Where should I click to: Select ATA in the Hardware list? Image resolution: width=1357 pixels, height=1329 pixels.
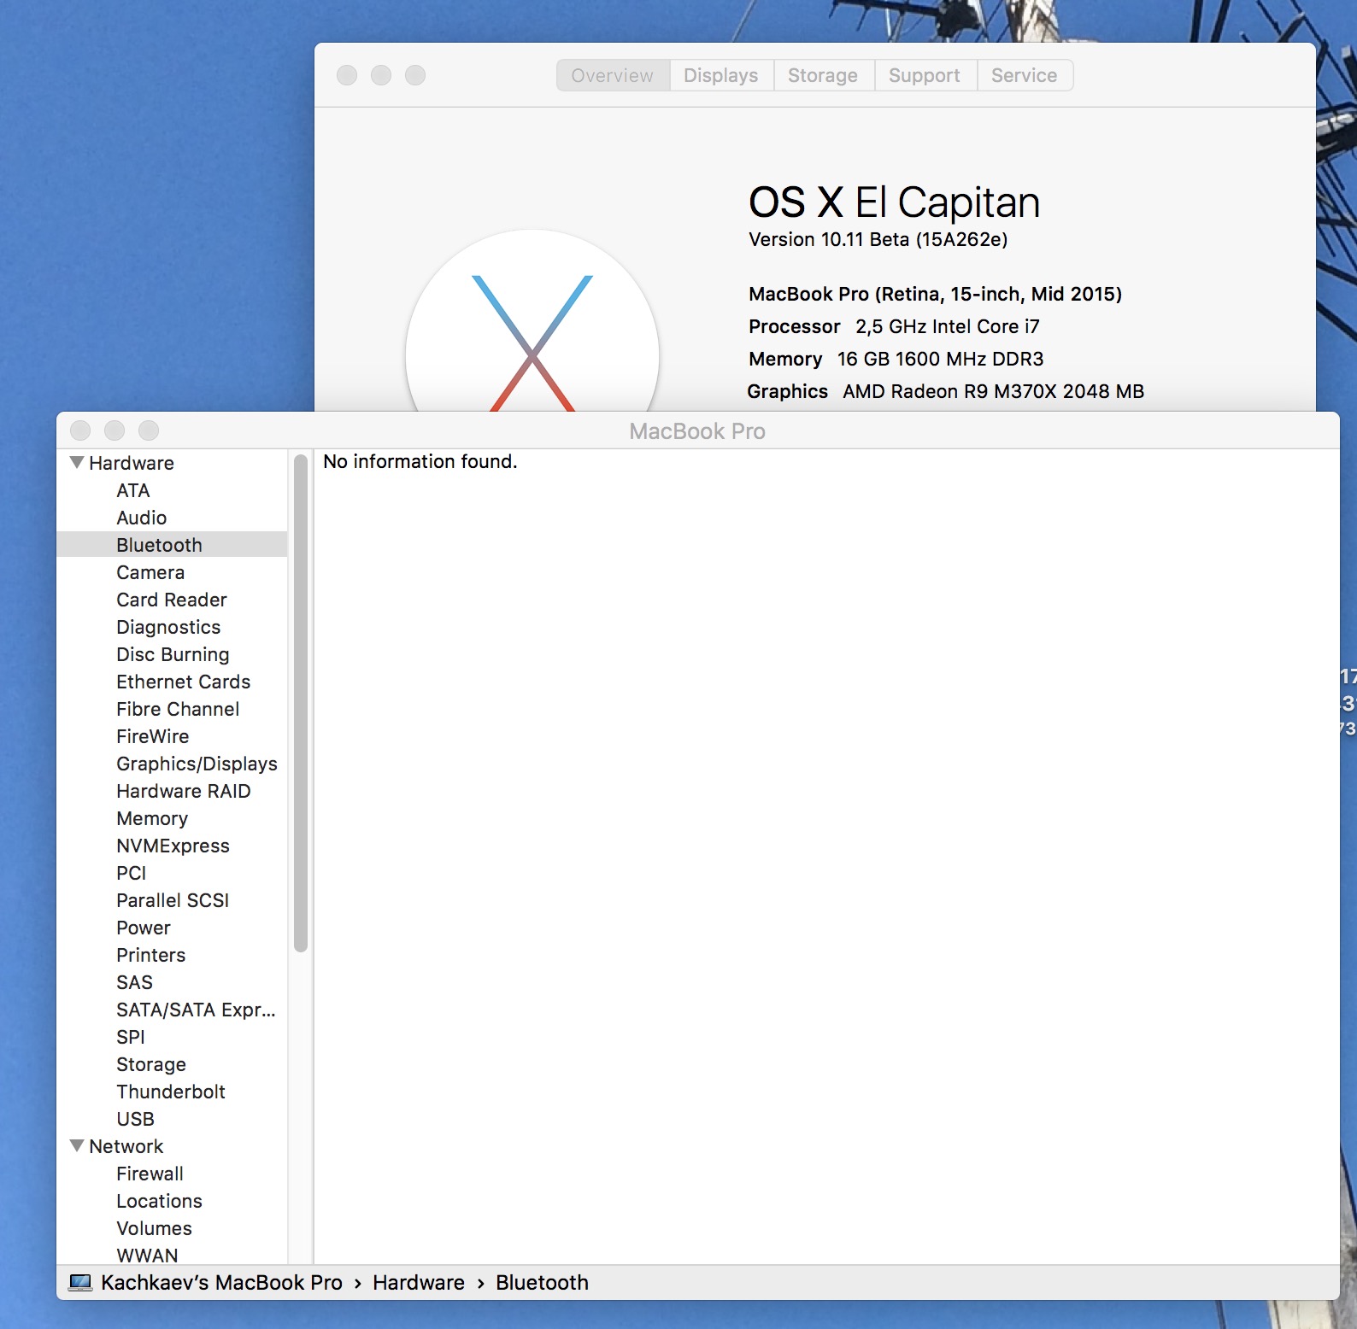pos(133,490)
